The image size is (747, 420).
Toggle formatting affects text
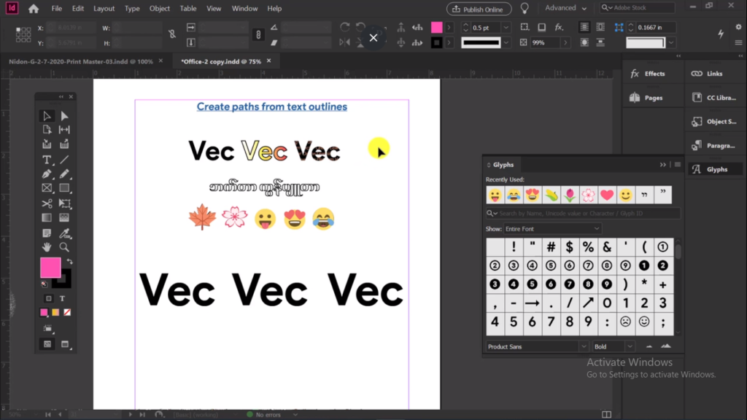63,298
